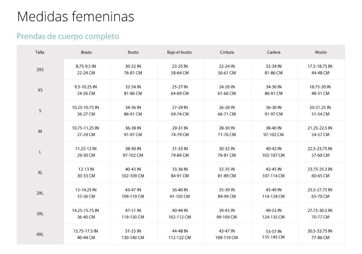
Task: Select the 2XS row Muslo cell 17.5-18.75 IN
Action: (320, 66)
